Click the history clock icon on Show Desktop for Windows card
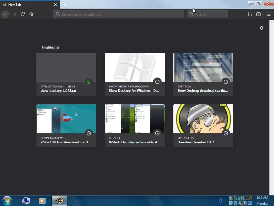274x206 pixels. pyautogui.click(x=157, y=82)
